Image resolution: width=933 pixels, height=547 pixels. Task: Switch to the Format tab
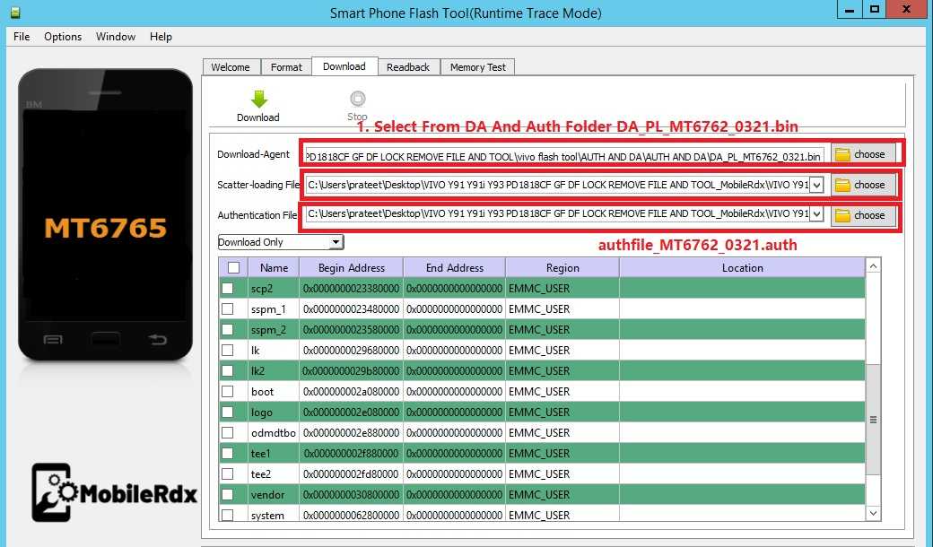click(286, 67)
